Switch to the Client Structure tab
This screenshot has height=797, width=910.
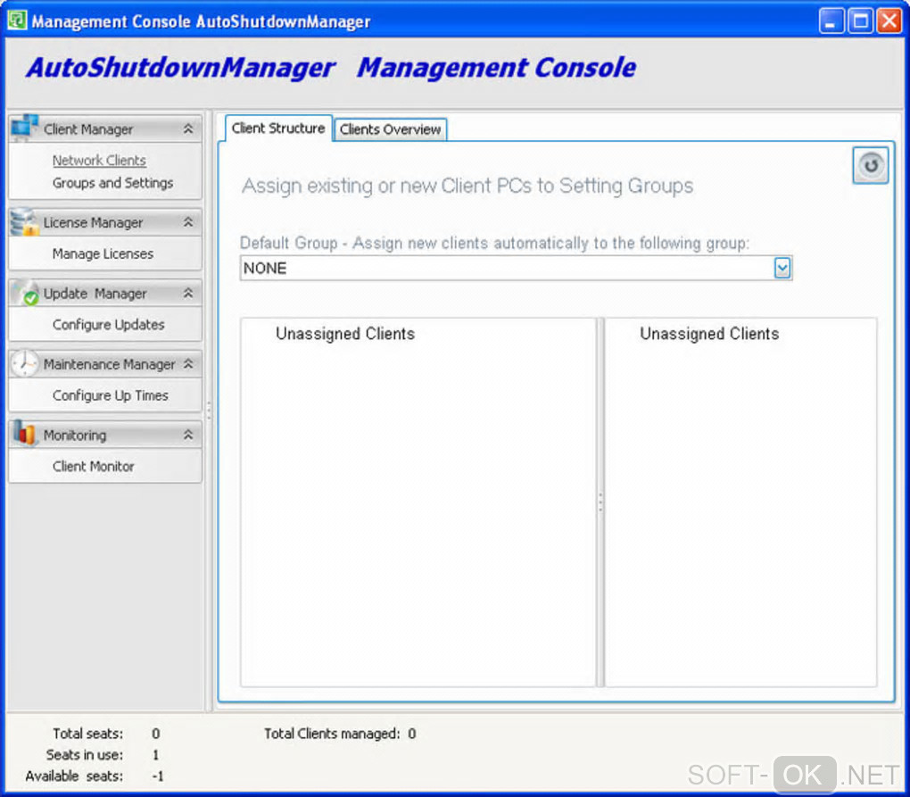pos(278,128)
